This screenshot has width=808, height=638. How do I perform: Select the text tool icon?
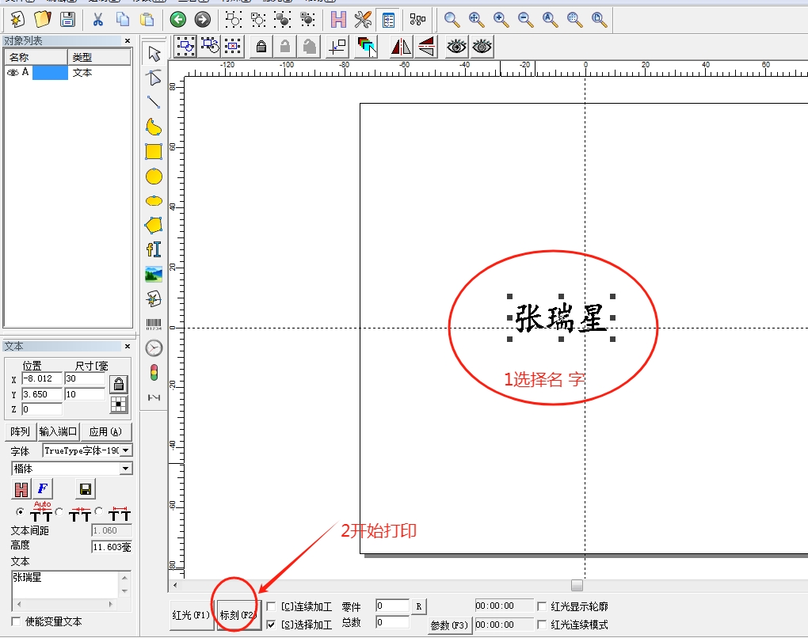click(154, 249)
